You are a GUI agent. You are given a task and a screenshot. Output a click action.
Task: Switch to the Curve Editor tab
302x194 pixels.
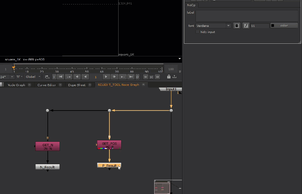pos(47,85)
